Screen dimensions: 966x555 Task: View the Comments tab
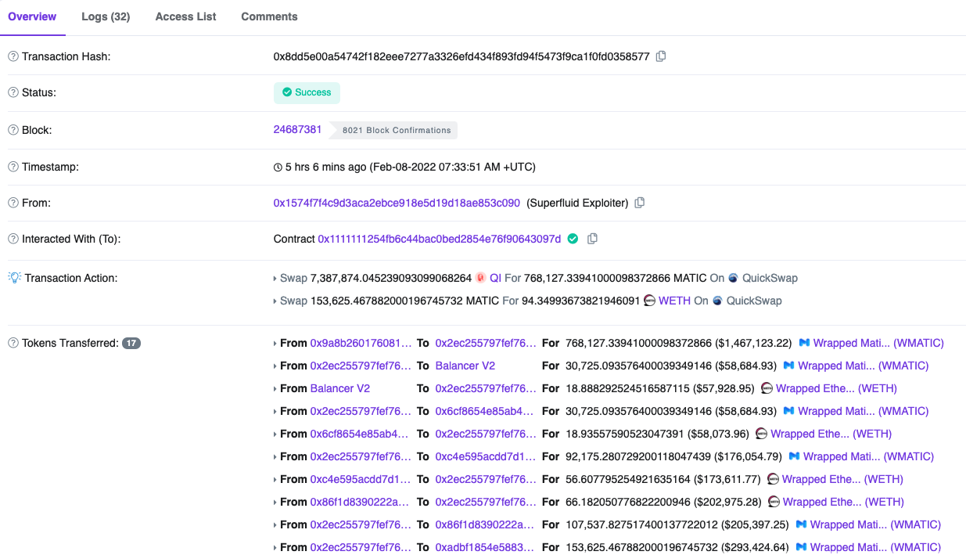click(x=269, y=16)
